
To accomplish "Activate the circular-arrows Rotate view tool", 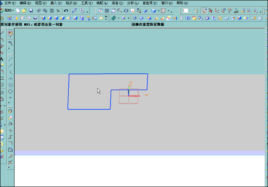I will click(126, 10).
